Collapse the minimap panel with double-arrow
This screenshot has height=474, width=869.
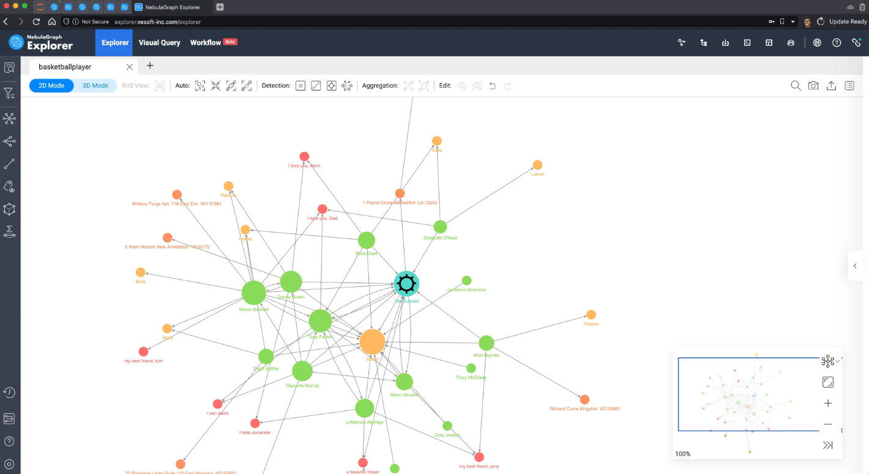click(827, 445)
